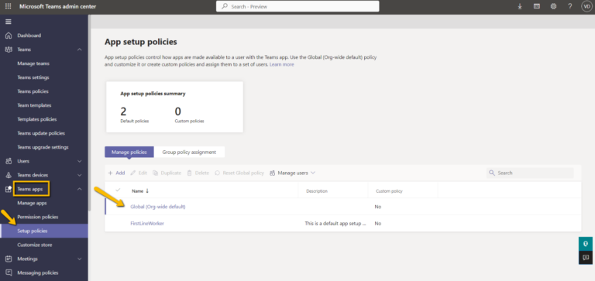Click the Users icon in sidebar
The image size is (595, 281).
(9, 161)
